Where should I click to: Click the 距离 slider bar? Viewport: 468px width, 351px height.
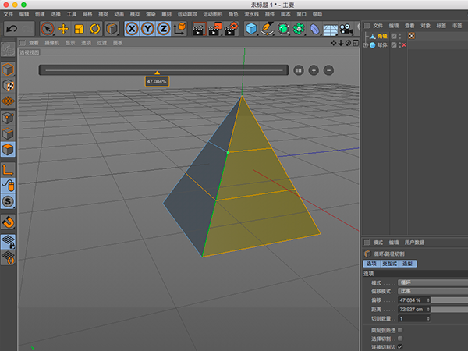point(449,309)
